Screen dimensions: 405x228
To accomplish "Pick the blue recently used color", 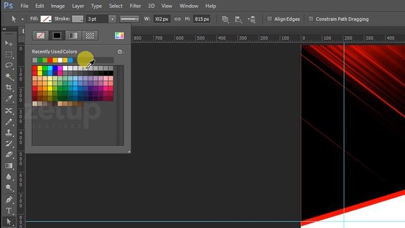I will [70, 60].
